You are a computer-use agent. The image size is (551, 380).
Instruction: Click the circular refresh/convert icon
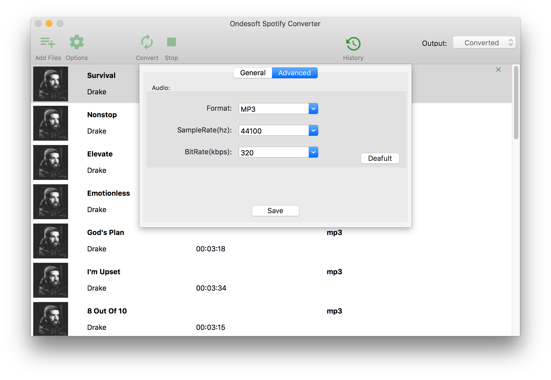coord(146,42)
